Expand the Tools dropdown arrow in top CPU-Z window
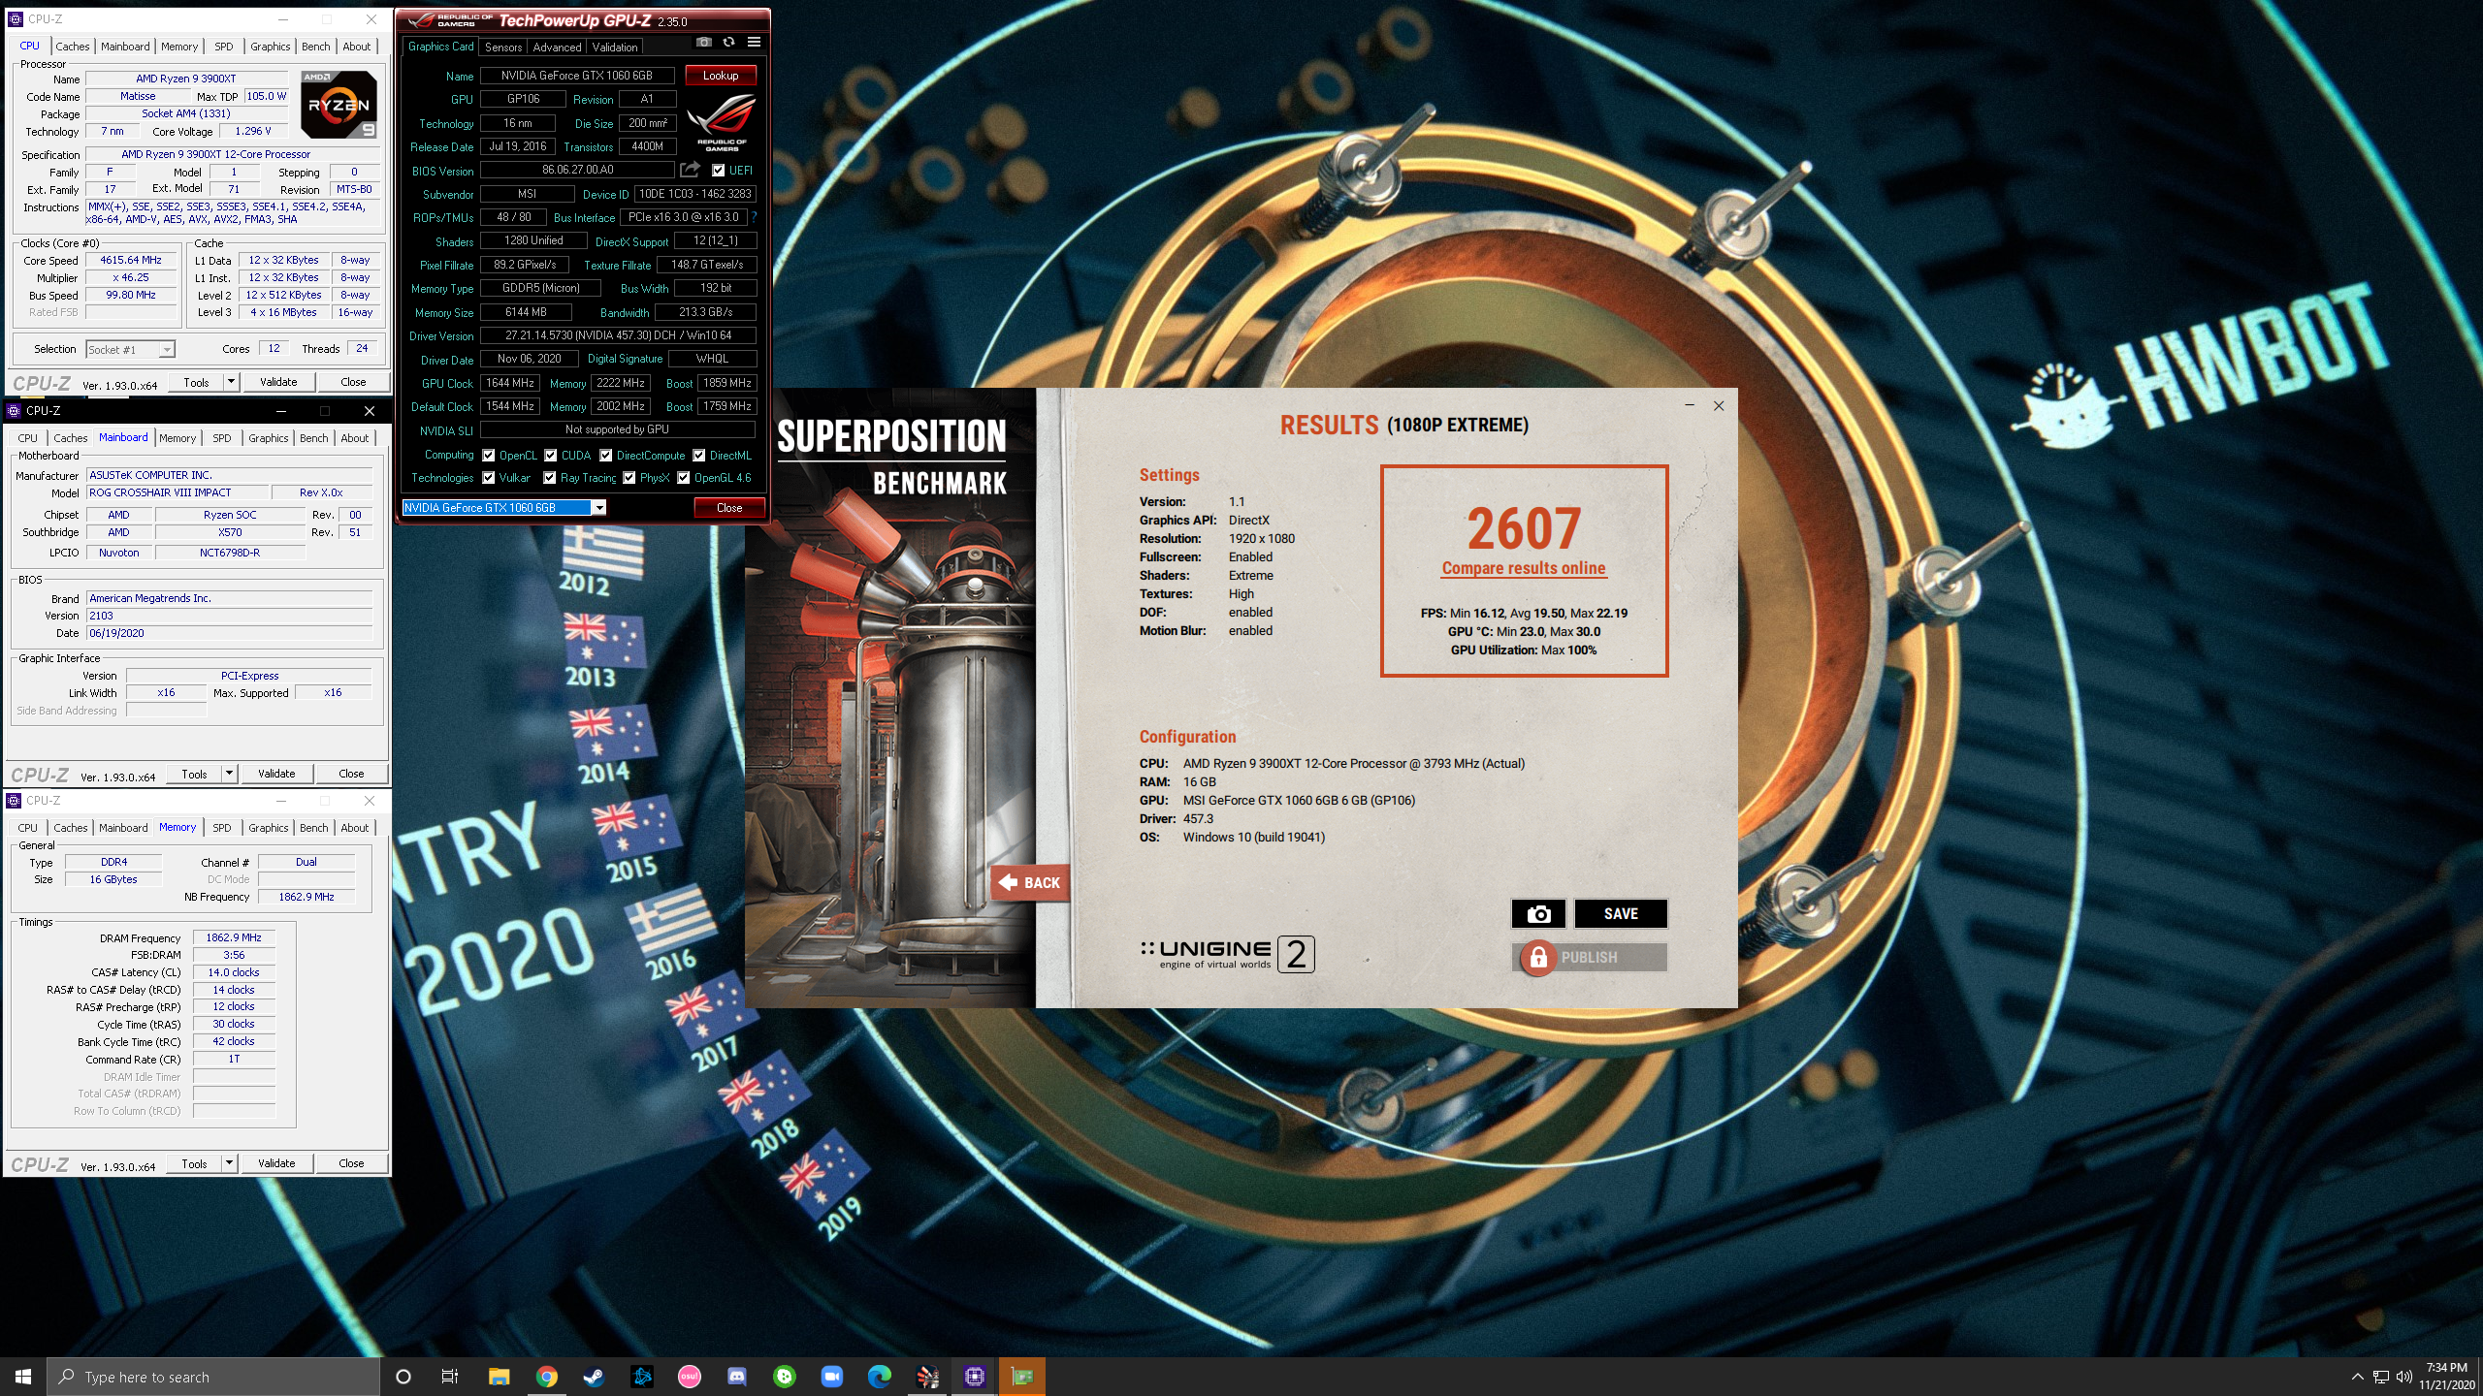The image size is (2483, 1396). click(x=231, y=382)
